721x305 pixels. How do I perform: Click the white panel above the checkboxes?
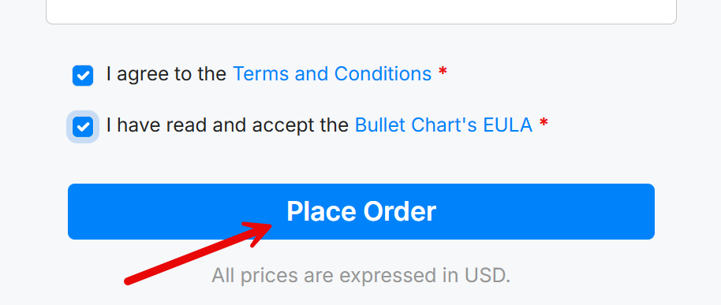click(x=361, y=12)
